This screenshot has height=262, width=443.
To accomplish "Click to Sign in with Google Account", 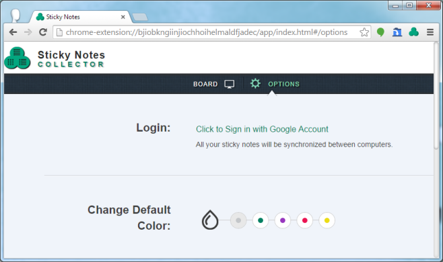I will click(x=262, y=129).
